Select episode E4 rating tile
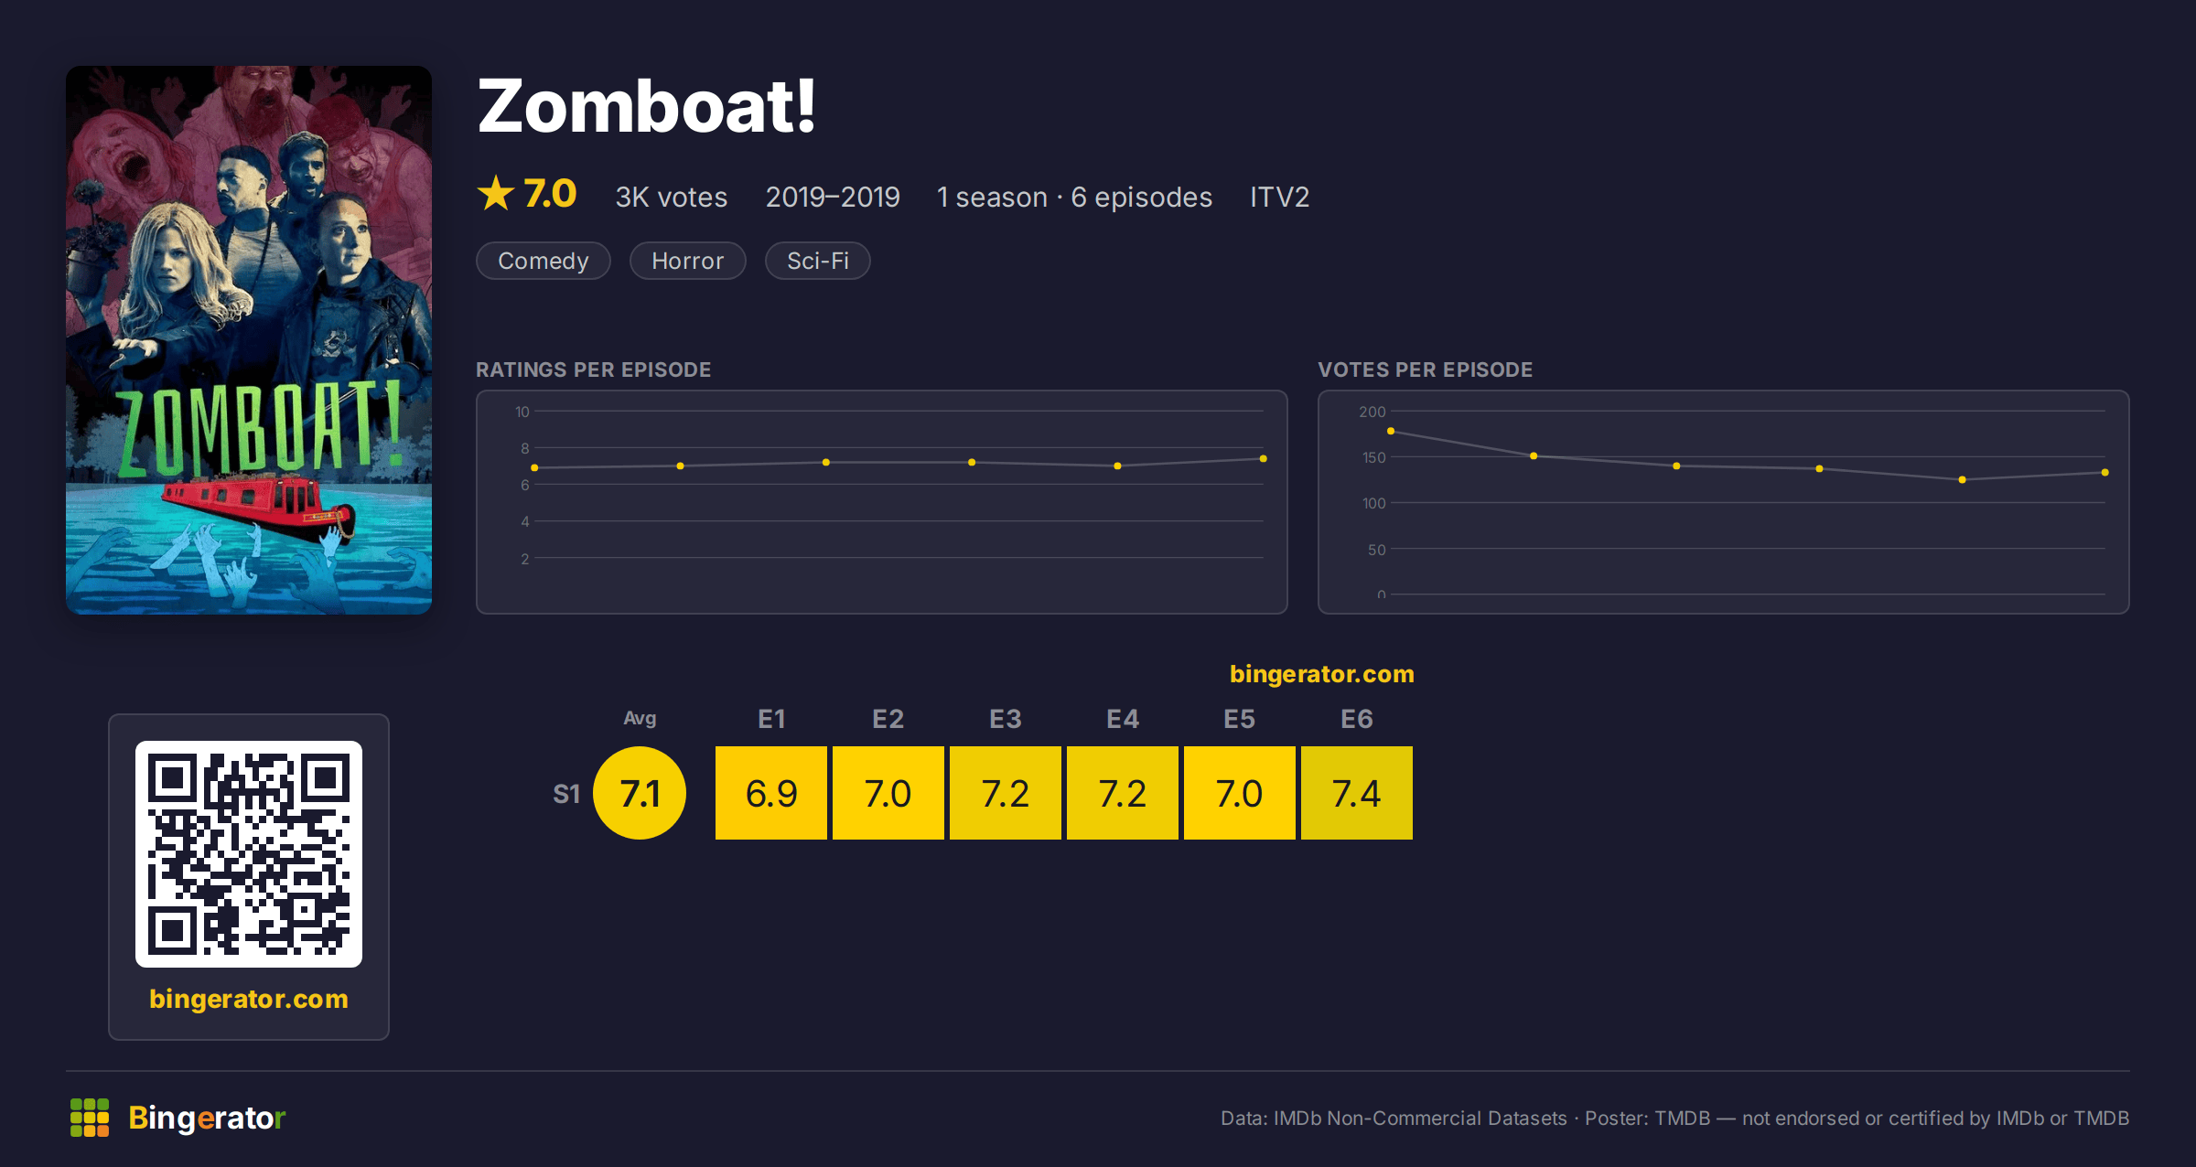 [1123, 793]
